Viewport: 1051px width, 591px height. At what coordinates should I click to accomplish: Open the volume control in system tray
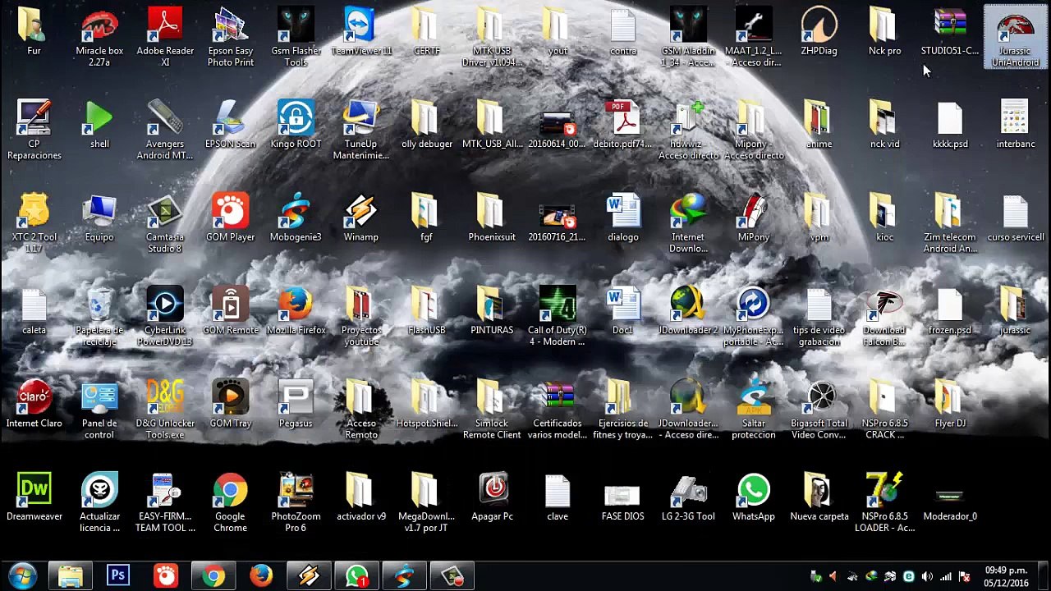pyautogui.click(x=927, y=576)
